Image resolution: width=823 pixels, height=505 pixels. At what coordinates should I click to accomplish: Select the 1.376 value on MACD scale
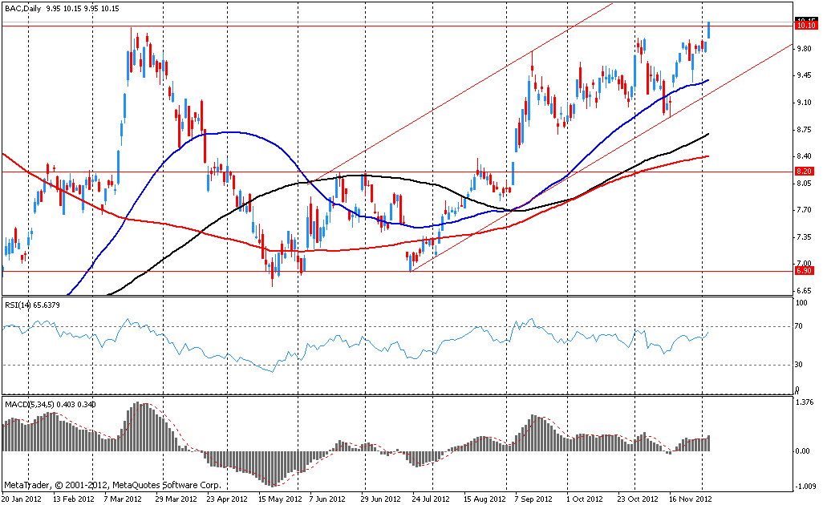[805, 403]
